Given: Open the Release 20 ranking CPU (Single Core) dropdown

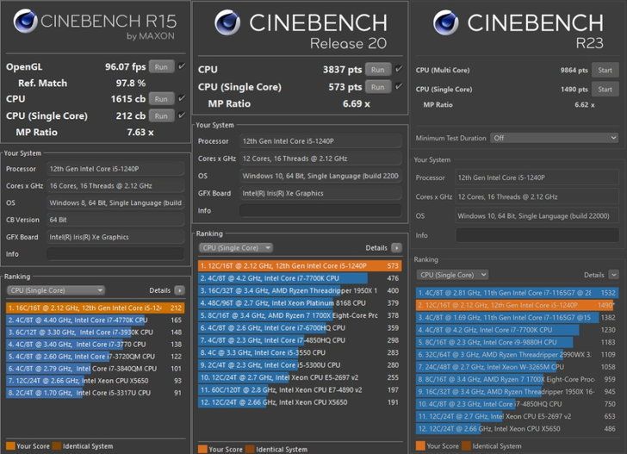Looking at the screenshot, I should pyautogui.click(x=236, y=248).
